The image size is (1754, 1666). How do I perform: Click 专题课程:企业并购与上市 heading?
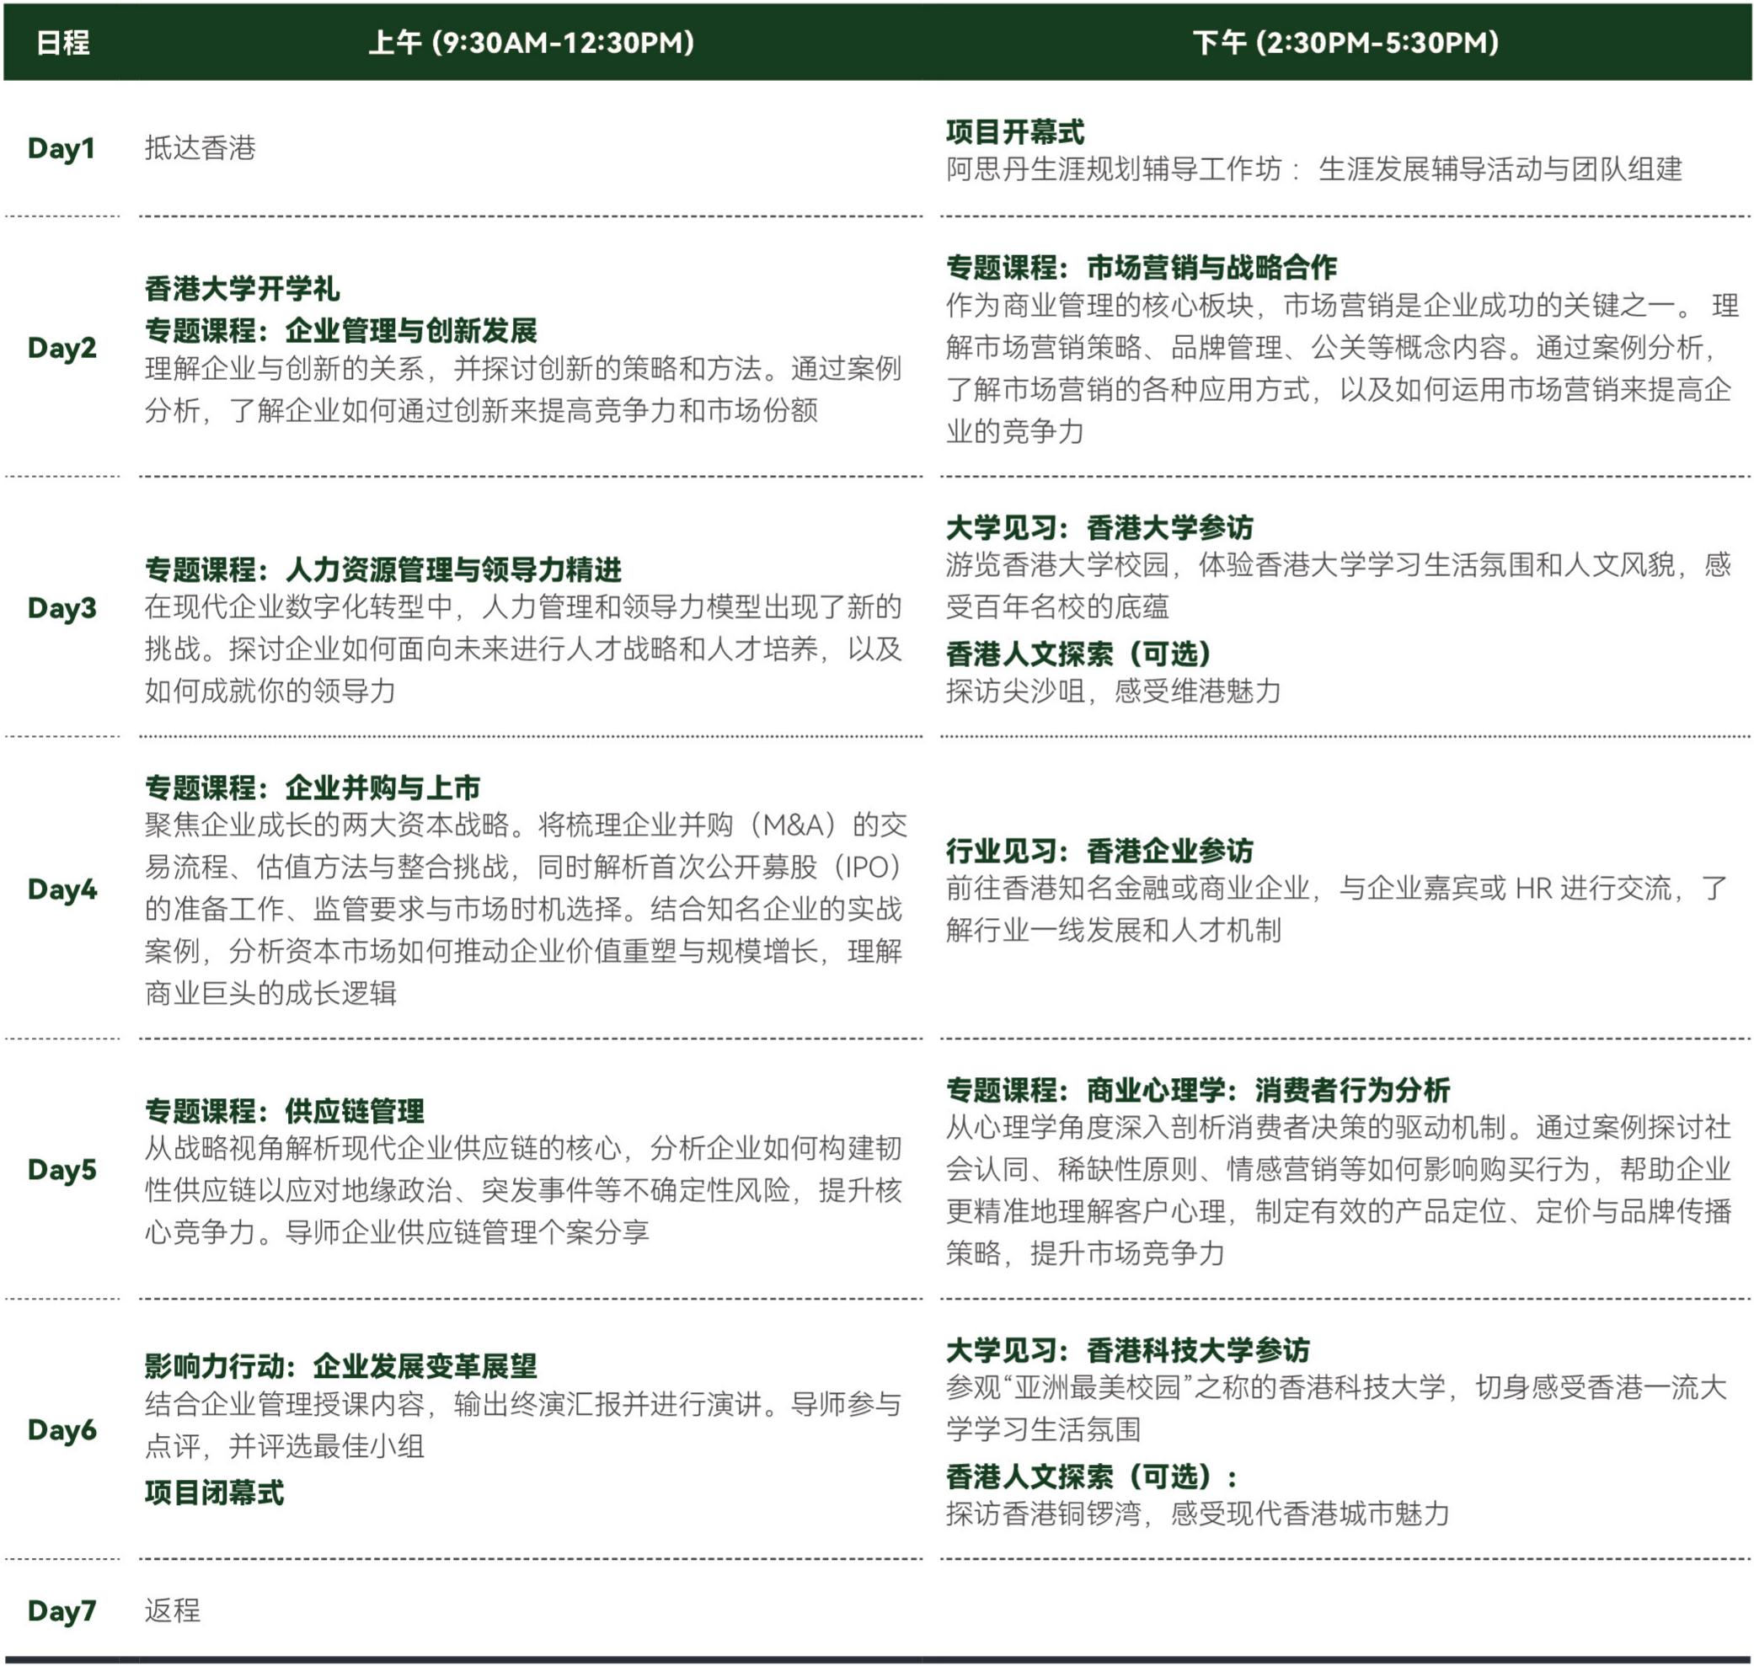click(313, 787)
